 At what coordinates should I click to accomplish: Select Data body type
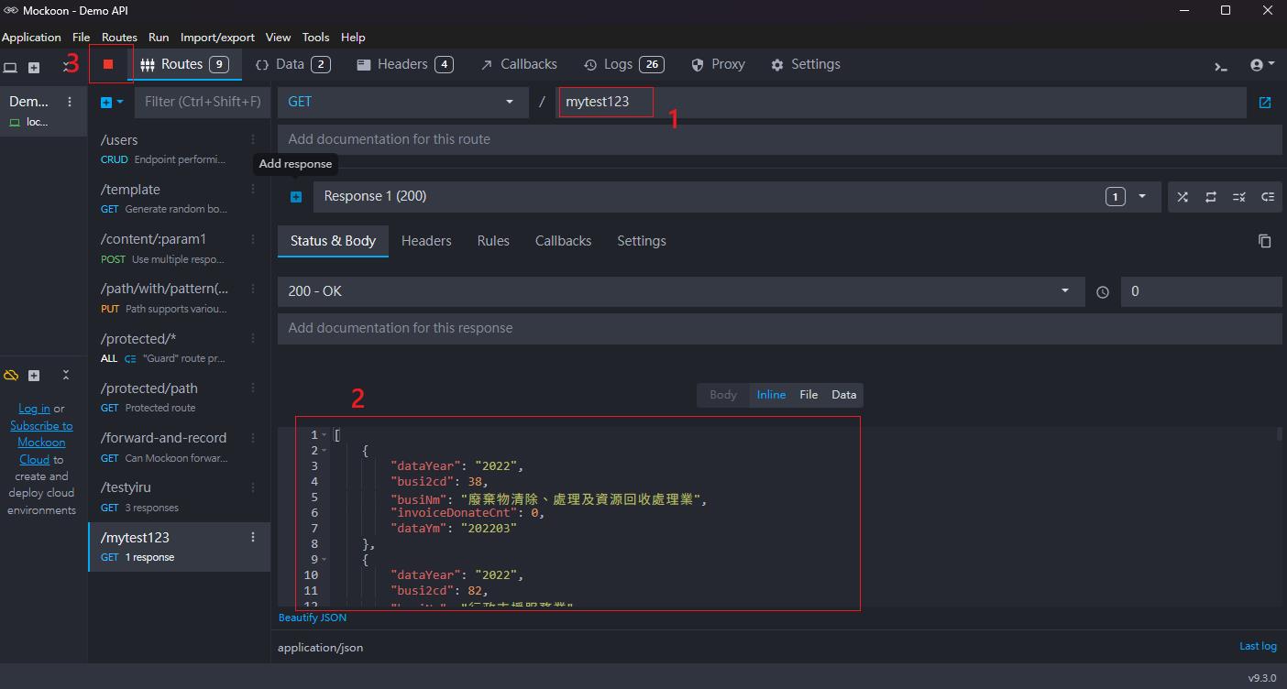(843, 395)
